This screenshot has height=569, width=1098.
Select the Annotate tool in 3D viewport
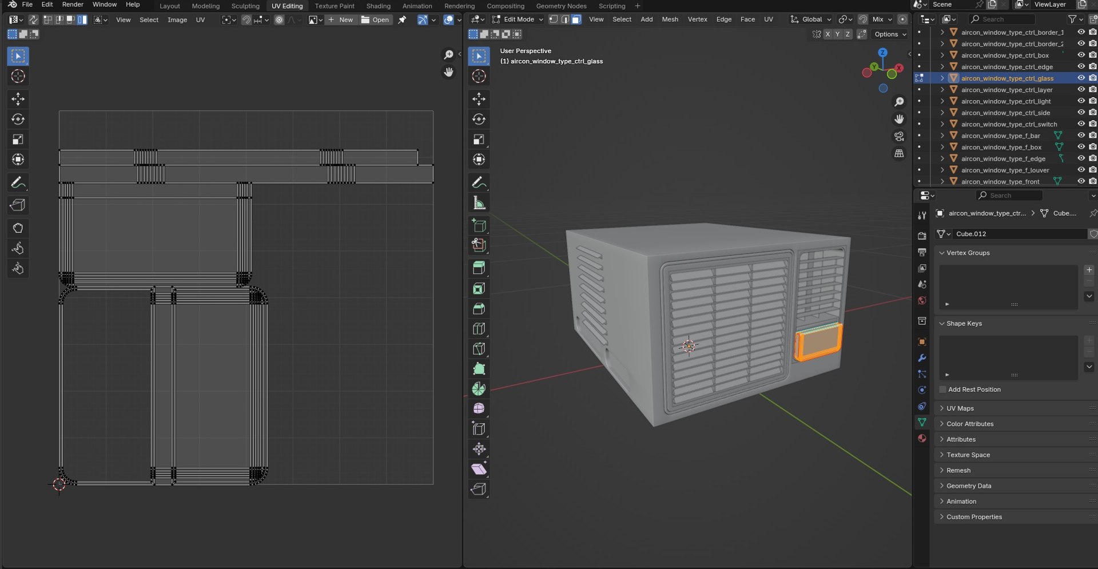(479, 182)
